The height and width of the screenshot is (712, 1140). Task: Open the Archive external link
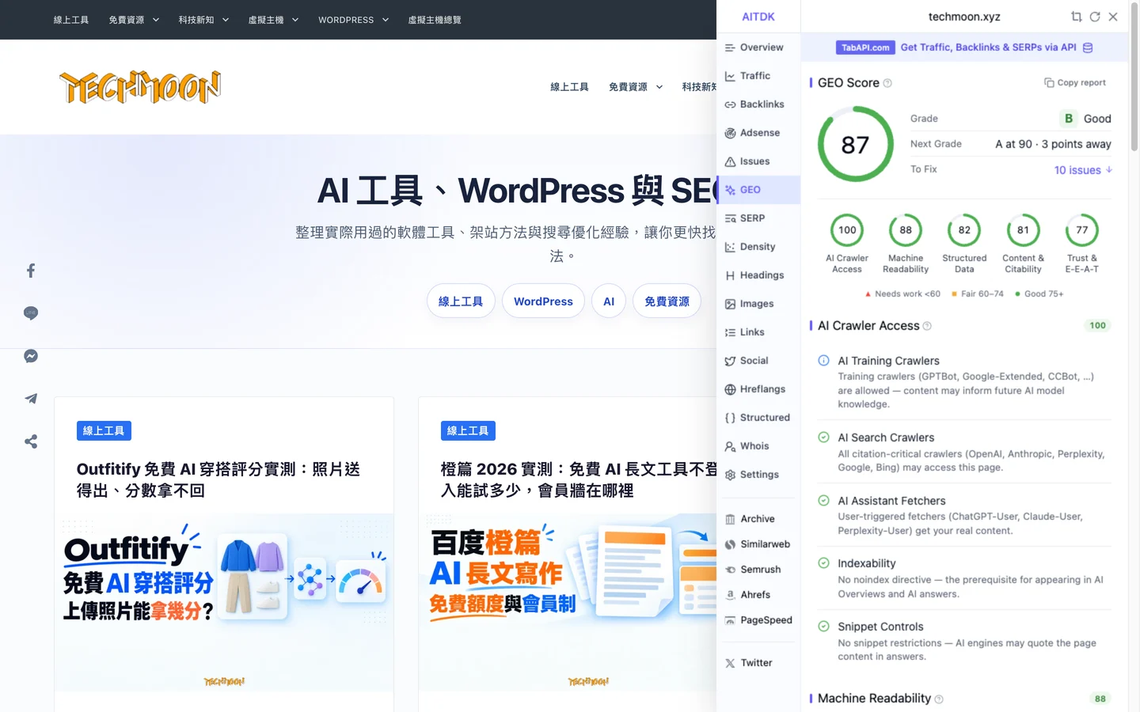click(x=758, y=519)
